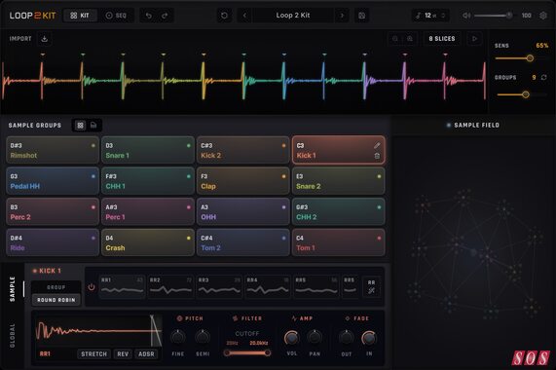Screen dimensions: 556x370
Task: Open the GLOBAL side tab
Action: coord(13,335)
